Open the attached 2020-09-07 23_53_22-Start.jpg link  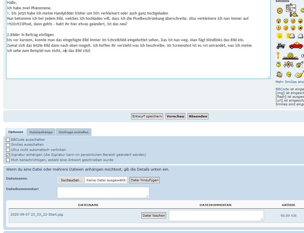coord(37,215)
